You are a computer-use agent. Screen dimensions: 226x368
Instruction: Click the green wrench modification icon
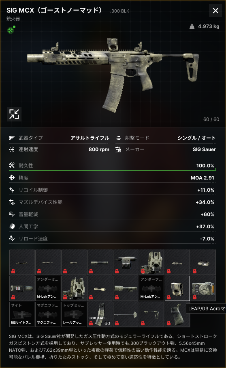pos(11,30)
